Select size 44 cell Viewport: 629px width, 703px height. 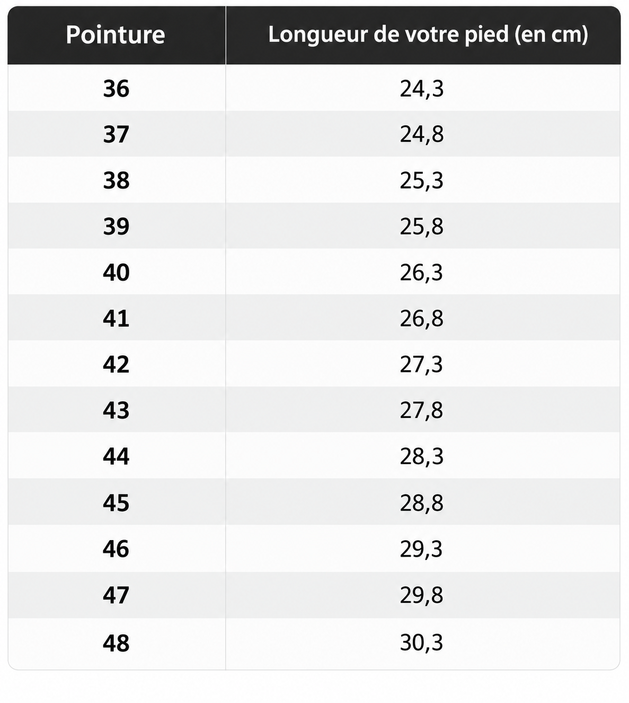[116, 456]
